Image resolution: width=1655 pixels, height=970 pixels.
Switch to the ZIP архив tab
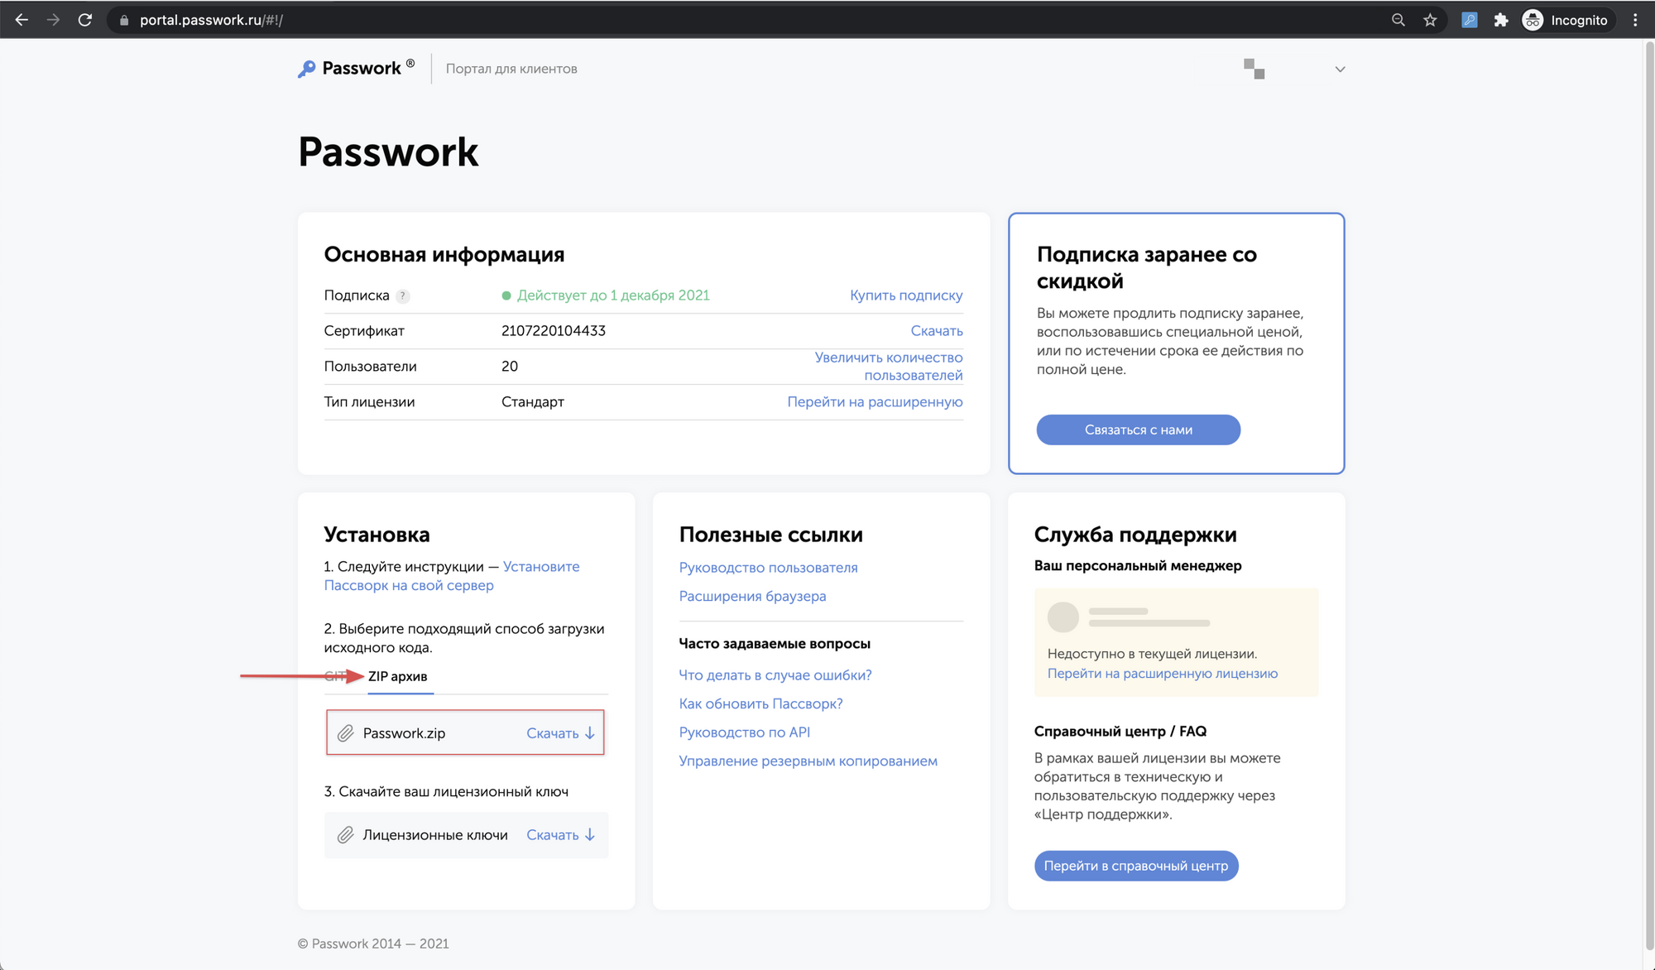[x=400, y=676]
